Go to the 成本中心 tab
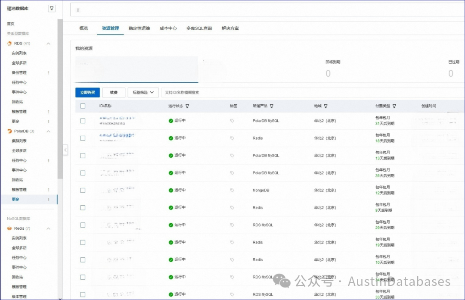The image size is (465, 300). point(168,28)
